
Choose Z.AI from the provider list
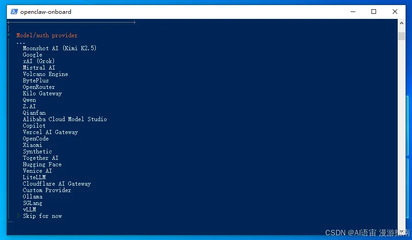pos(29,106)
